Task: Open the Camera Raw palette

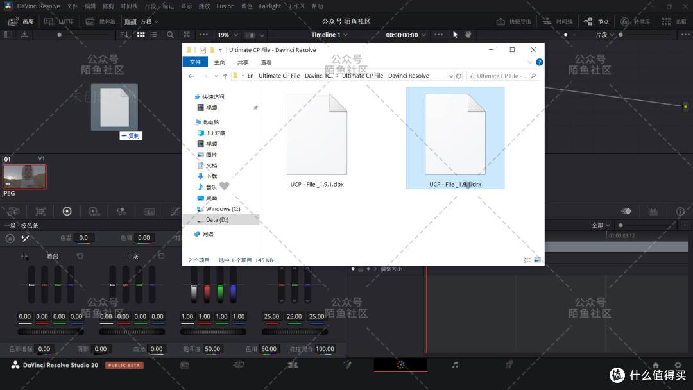Action: pyautogui.click(x=13, y=212)
